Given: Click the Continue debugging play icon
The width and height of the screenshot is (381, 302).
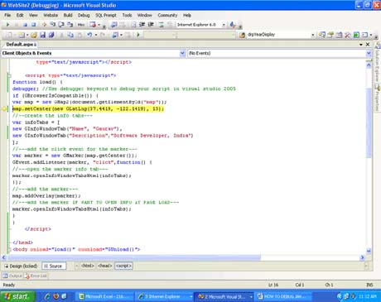Looking at the screenshot, I should tap(7, 25).
